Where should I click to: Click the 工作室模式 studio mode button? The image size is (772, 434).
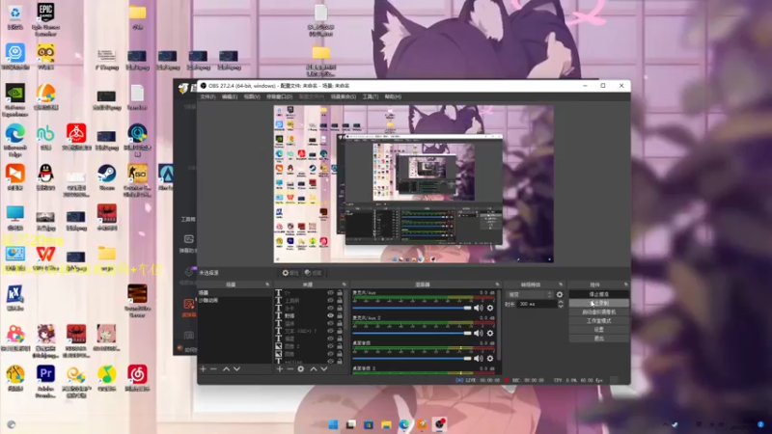598,321
